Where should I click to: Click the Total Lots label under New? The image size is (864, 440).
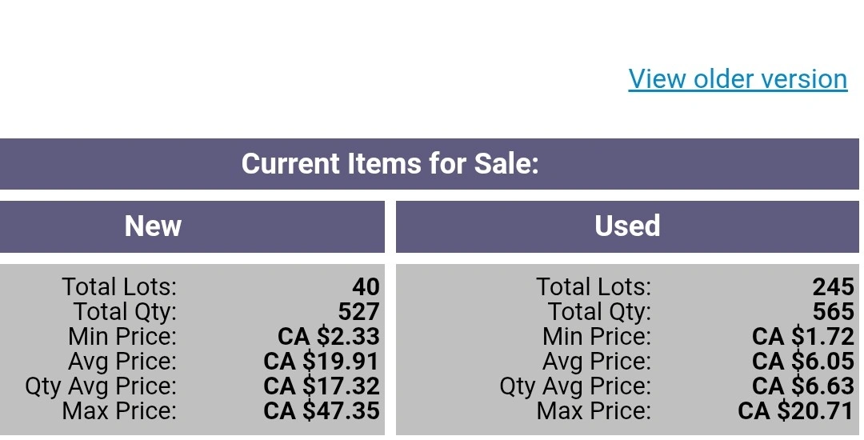119,287
